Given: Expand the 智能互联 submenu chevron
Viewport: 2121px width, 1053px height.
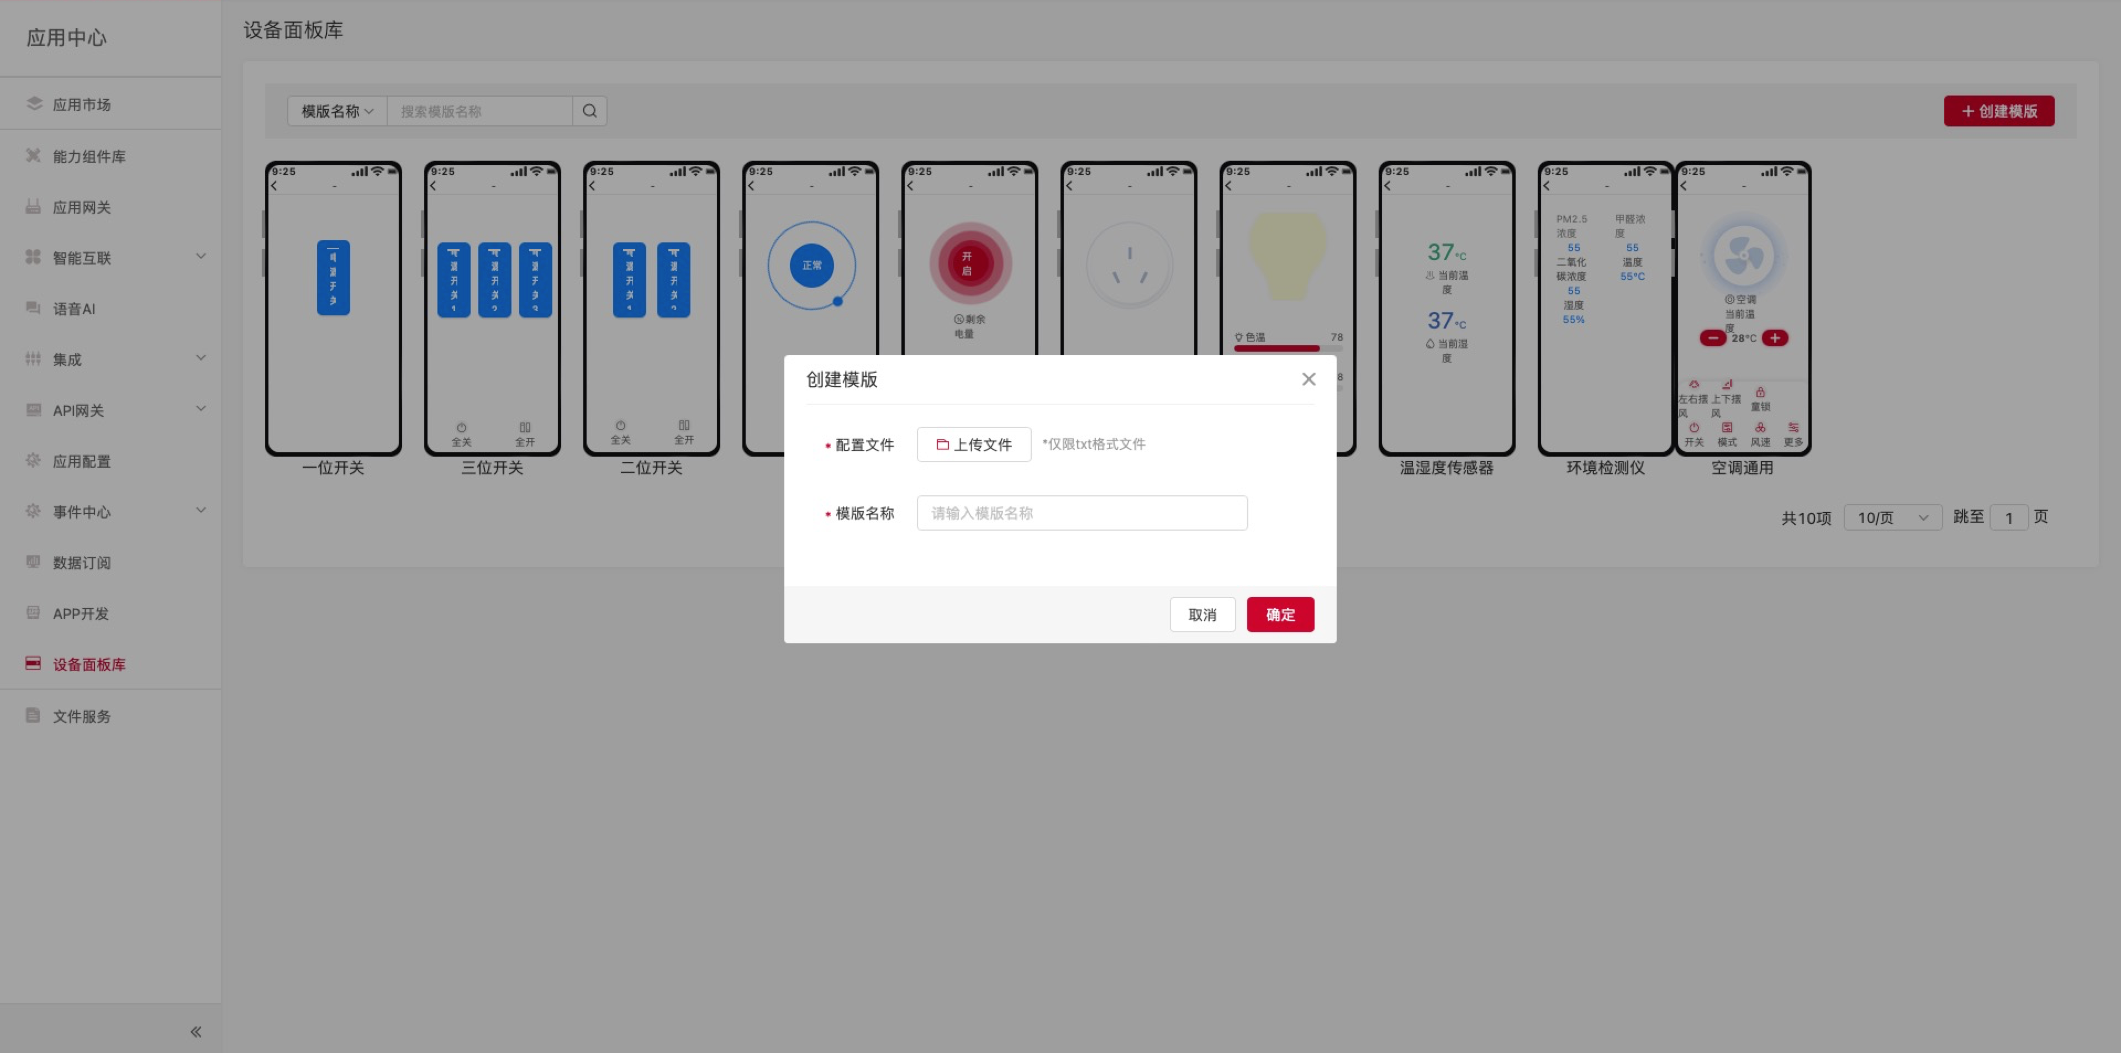Looking at the screenshot, I should (x=200, y=256).
